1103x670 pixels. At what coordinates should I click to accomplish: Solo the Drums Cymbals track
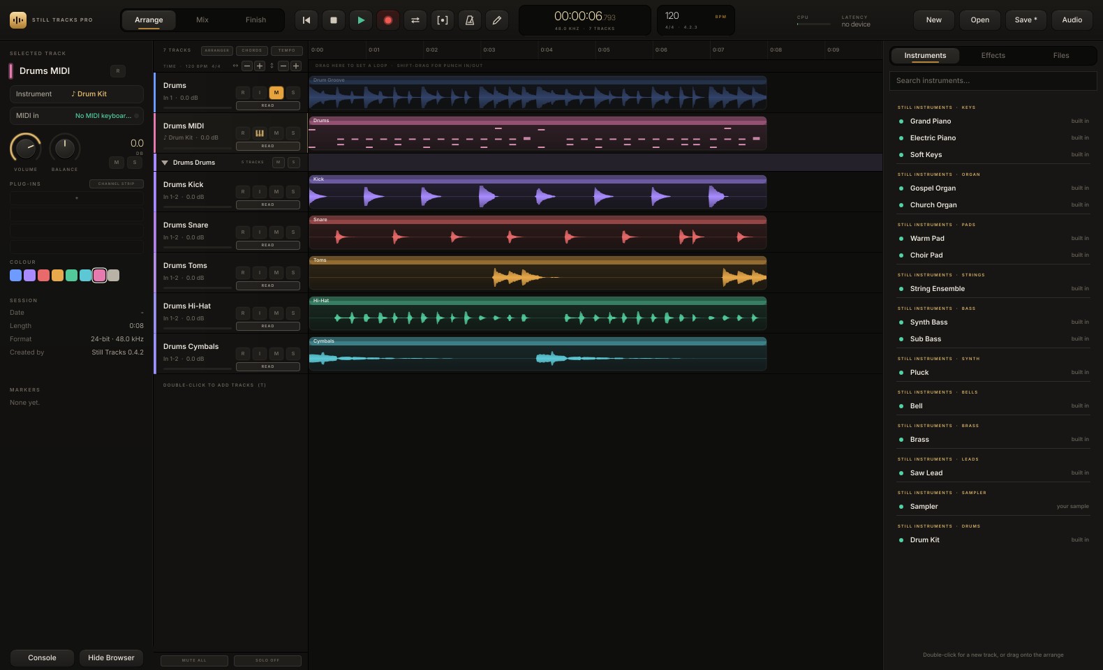[293, 353]
